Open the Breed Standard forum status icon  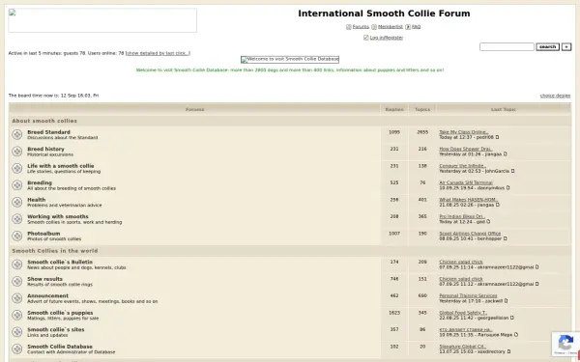tap(17, 134)
